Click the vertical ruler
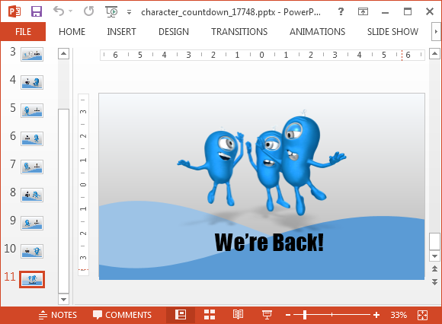 point(83,185)
